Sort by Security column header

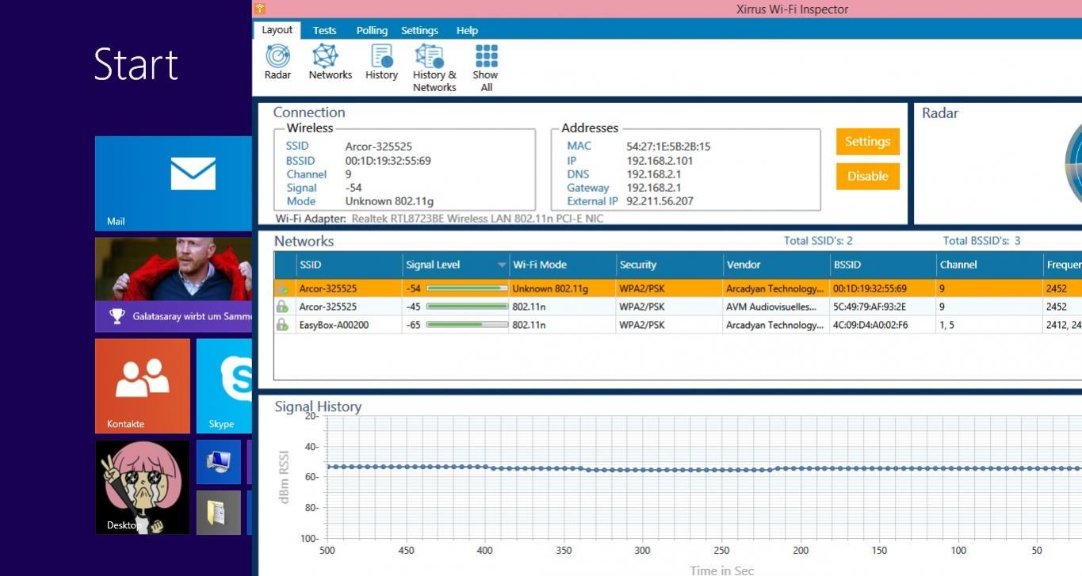coord(670,265)
